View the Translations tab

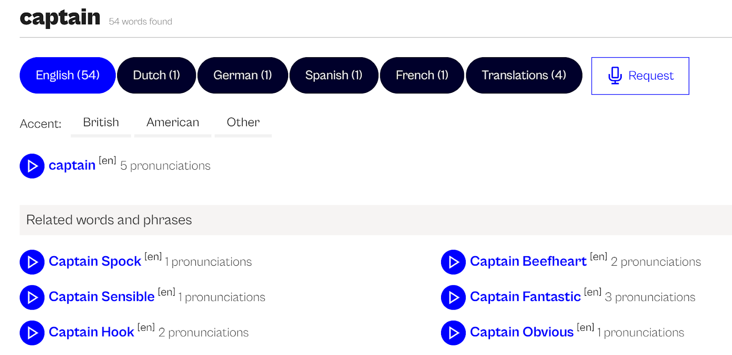click(x=524, y=75)
